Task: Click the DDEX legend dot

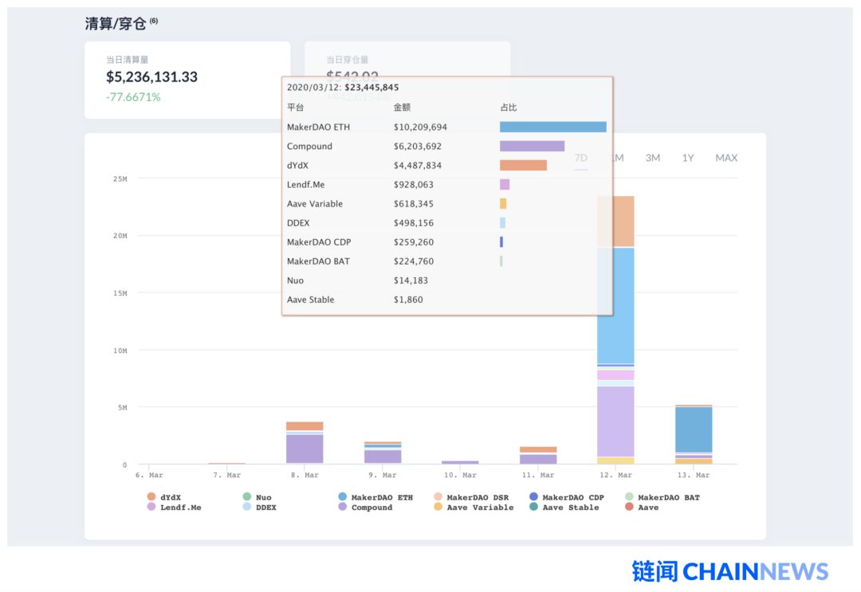Action: coord(247,507)
